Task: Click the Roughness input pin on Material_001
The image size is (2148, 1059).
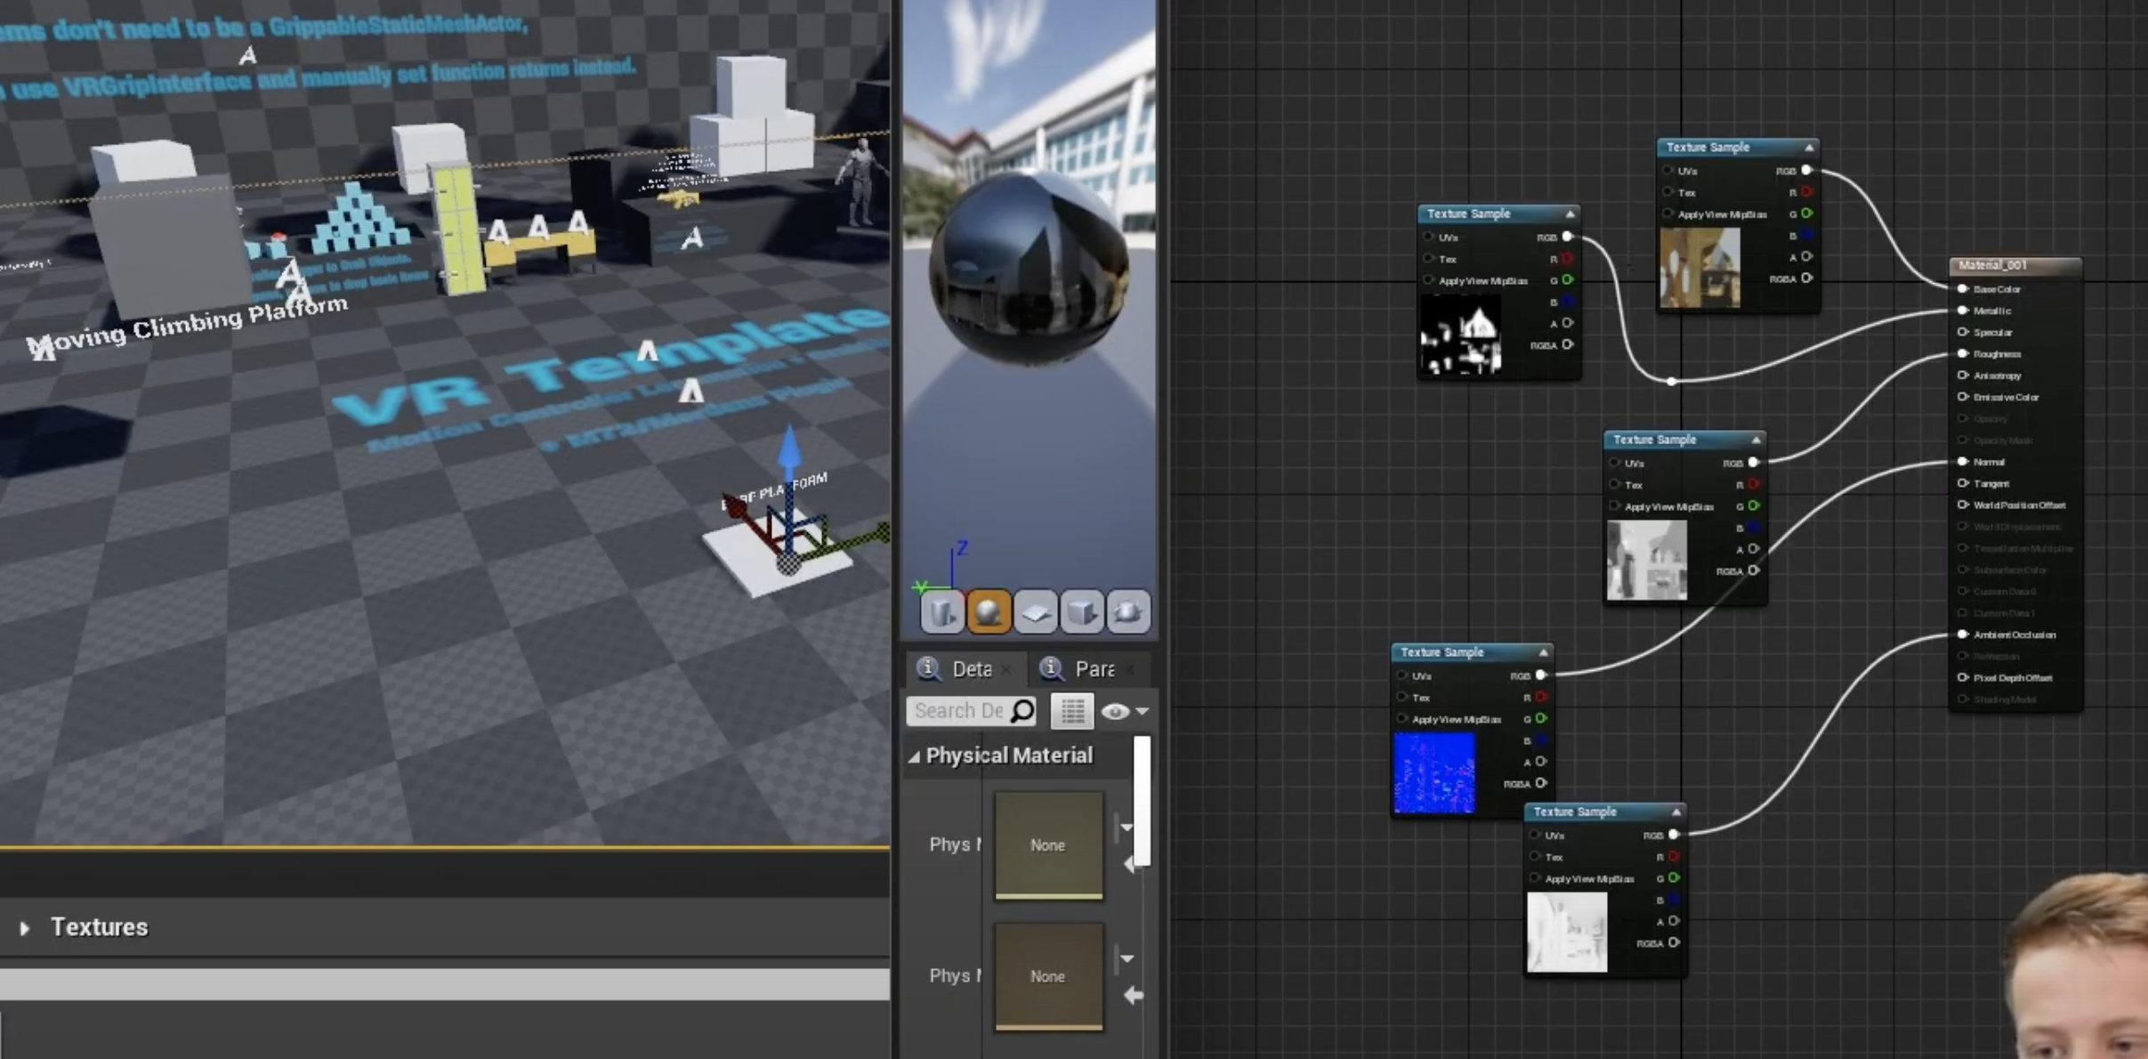Action: (1963, 353)
